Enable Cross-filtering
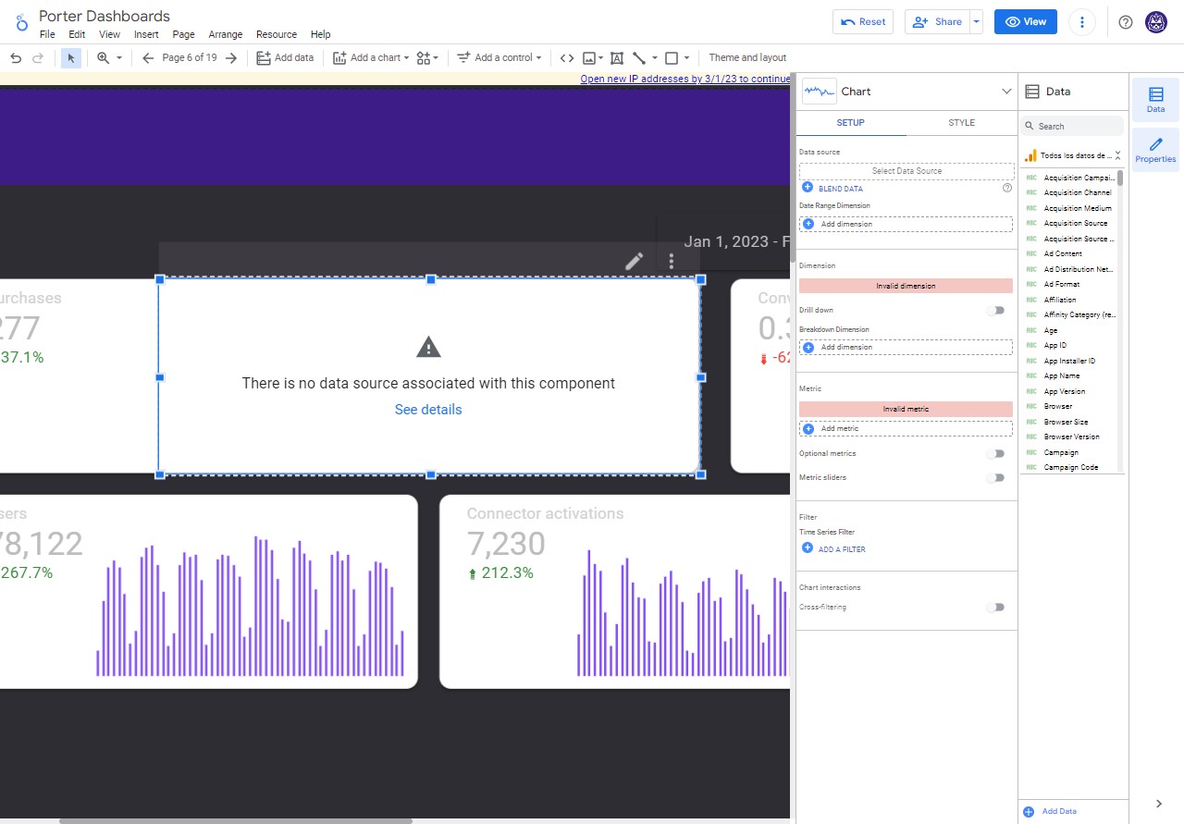The width and height of the screenshot is (1184, 824). 995,608
